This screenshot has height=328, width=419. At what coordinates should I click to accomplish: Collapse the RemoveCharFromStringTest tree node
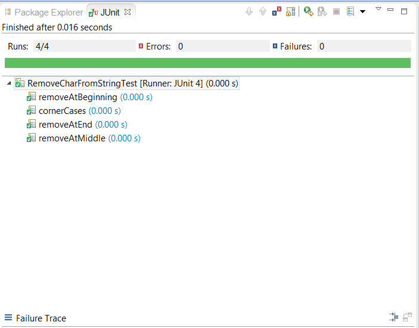point(9,83)
